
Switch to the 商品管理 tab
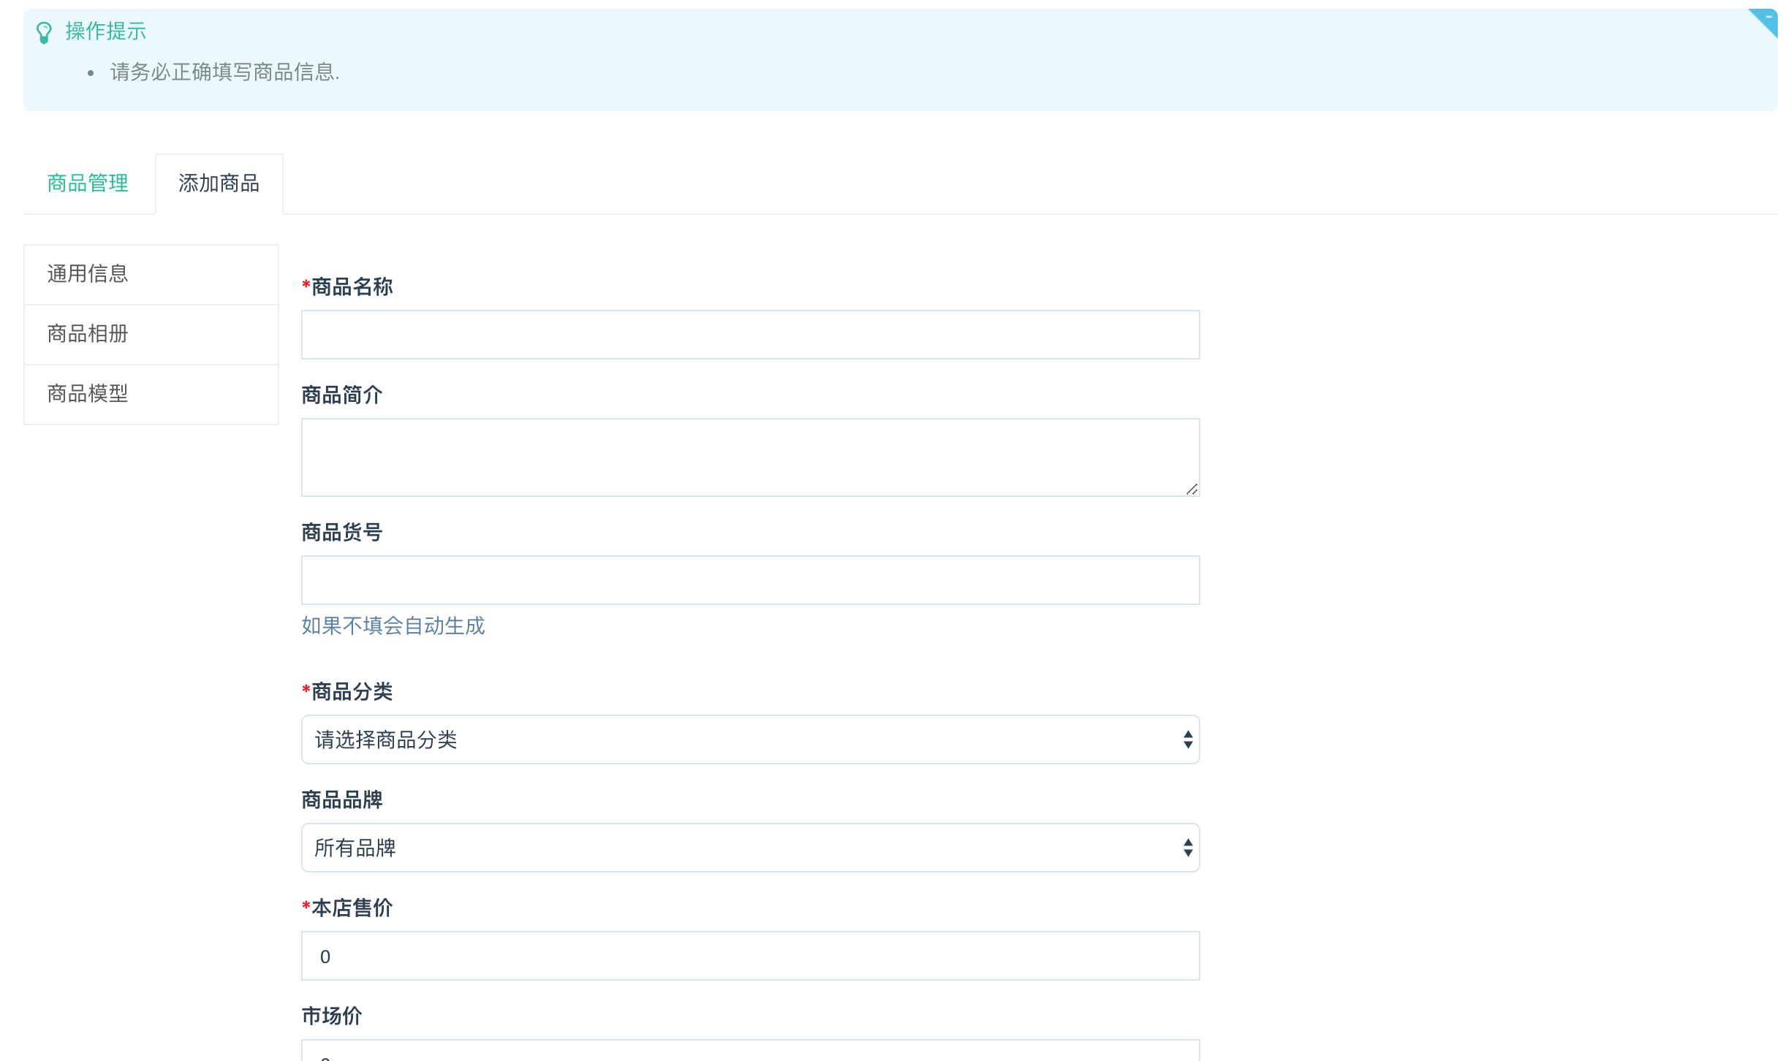[88, 183]
